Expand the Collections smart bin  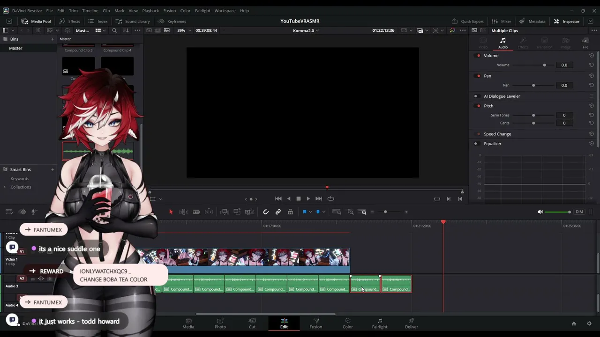coord(5,187)
